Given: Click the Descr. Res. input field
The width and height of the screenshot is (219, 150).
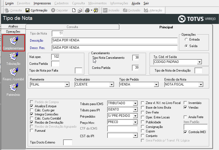Looking at the screenshot, I should click(x=115, y=48).
